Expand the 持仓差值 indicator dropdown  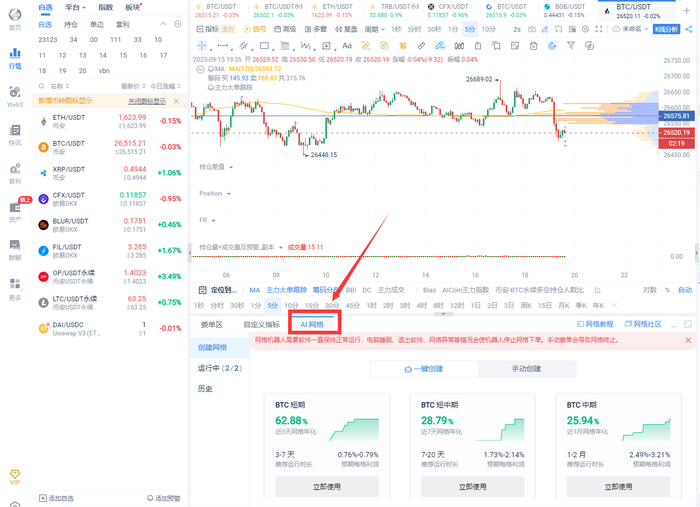231,167
